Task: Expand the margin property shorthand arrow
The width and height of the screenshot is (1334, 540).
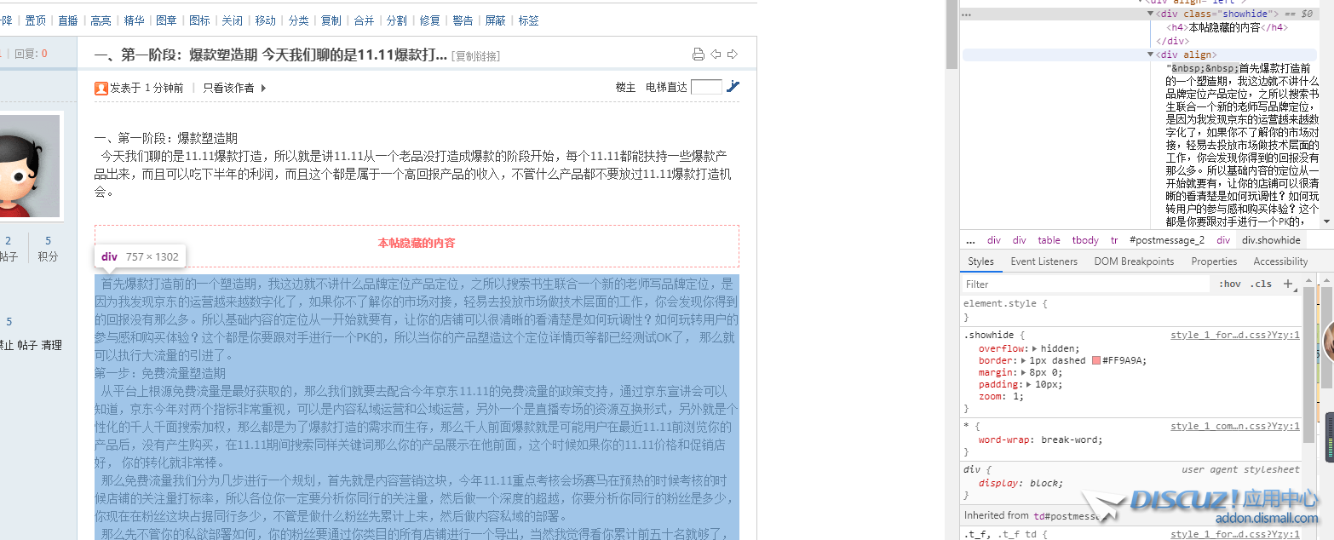Action: tap(1023, 372)
